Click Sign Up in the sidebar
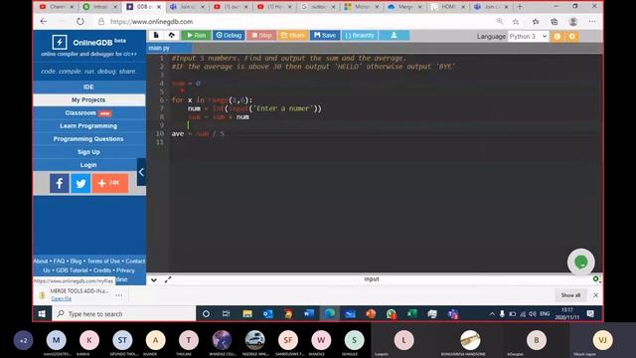This screenshot has height=358, width=636. coord(88,152)
